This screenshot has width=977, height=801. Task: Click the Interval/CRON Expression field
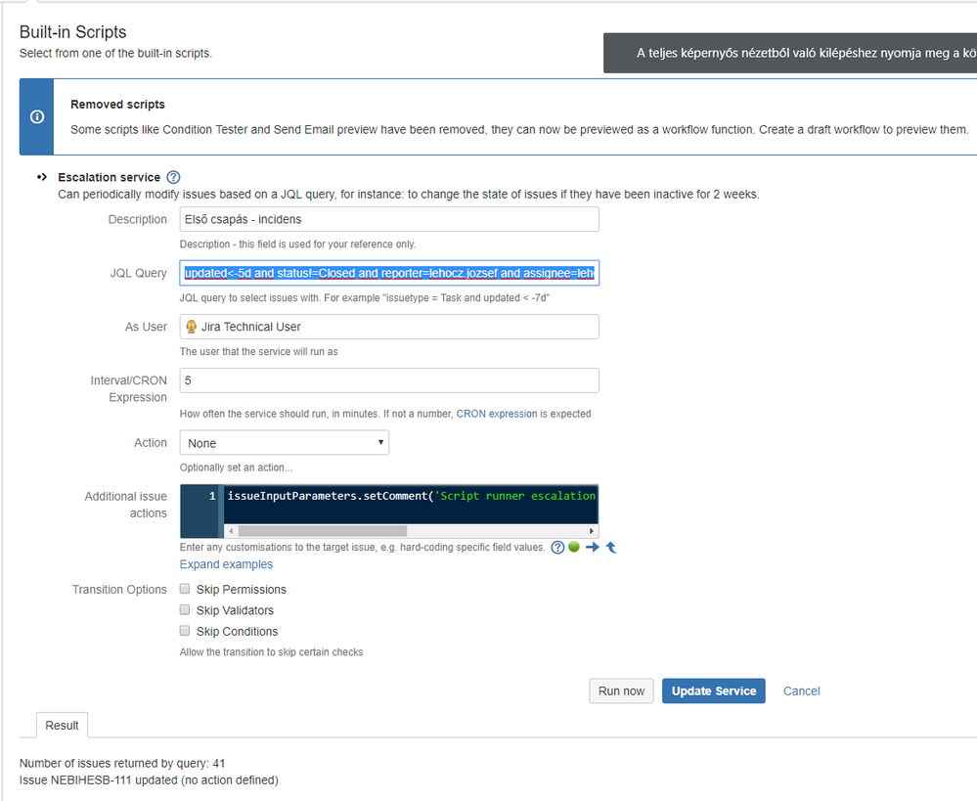click(x=389, y=380)
